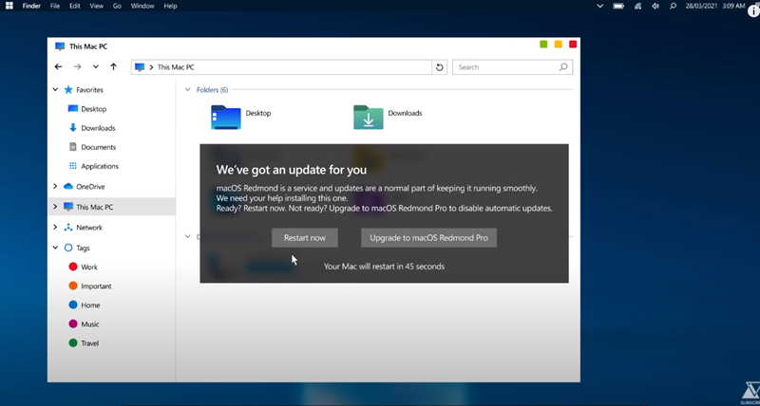Viewport: 760px width, 406px height.
Task: Click the refresh icon in address bar
Action: 439,67
